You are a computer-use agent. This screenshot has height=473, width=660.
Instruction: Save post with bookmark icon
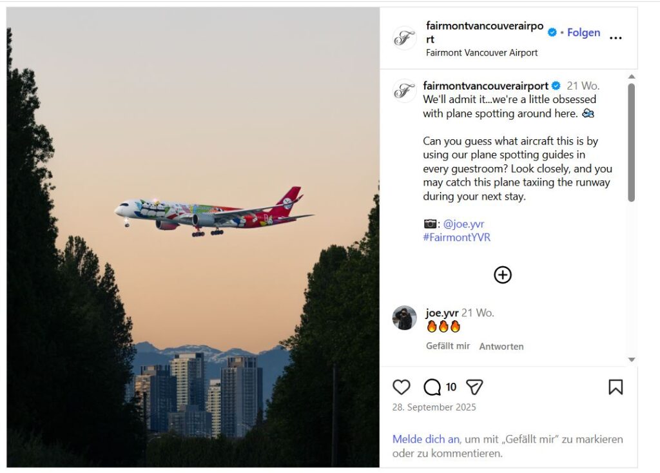616,387
